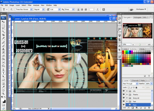Screen dimensions: 154x111
Task: Hide the info layer group
Action: [x=124, y=91]
